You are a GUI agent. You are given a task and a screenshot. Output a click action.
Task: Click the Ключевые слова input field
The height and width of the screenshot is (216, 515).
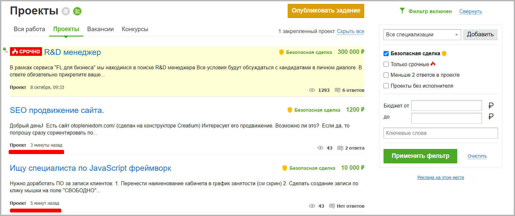point(440,133)
